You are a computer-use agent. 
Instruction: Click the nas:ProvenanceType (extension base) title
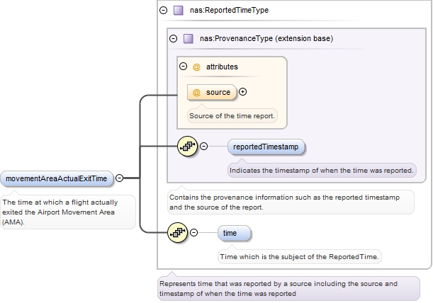(266, 38)
